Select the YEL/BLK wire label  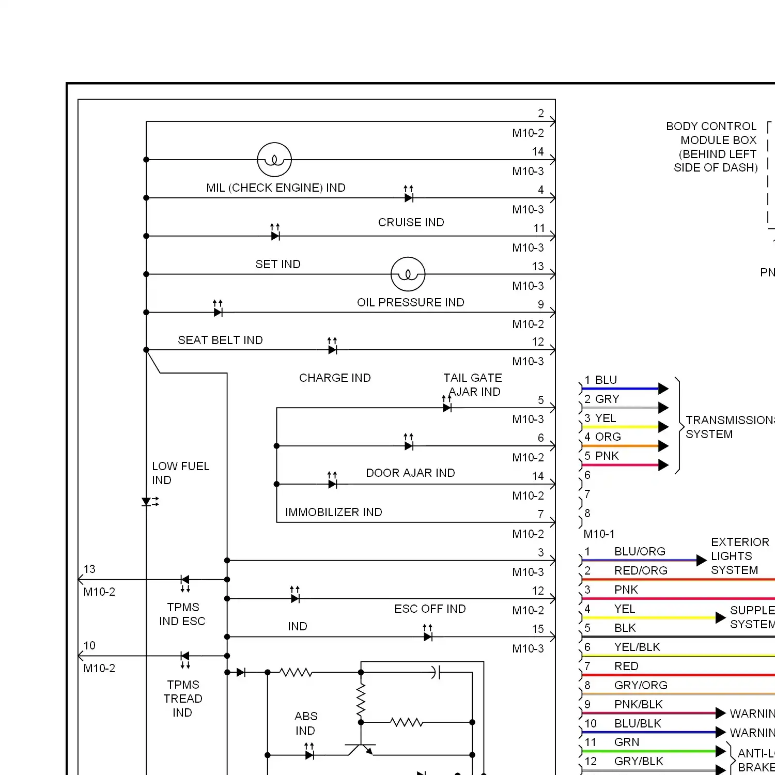tap(638, 647)
